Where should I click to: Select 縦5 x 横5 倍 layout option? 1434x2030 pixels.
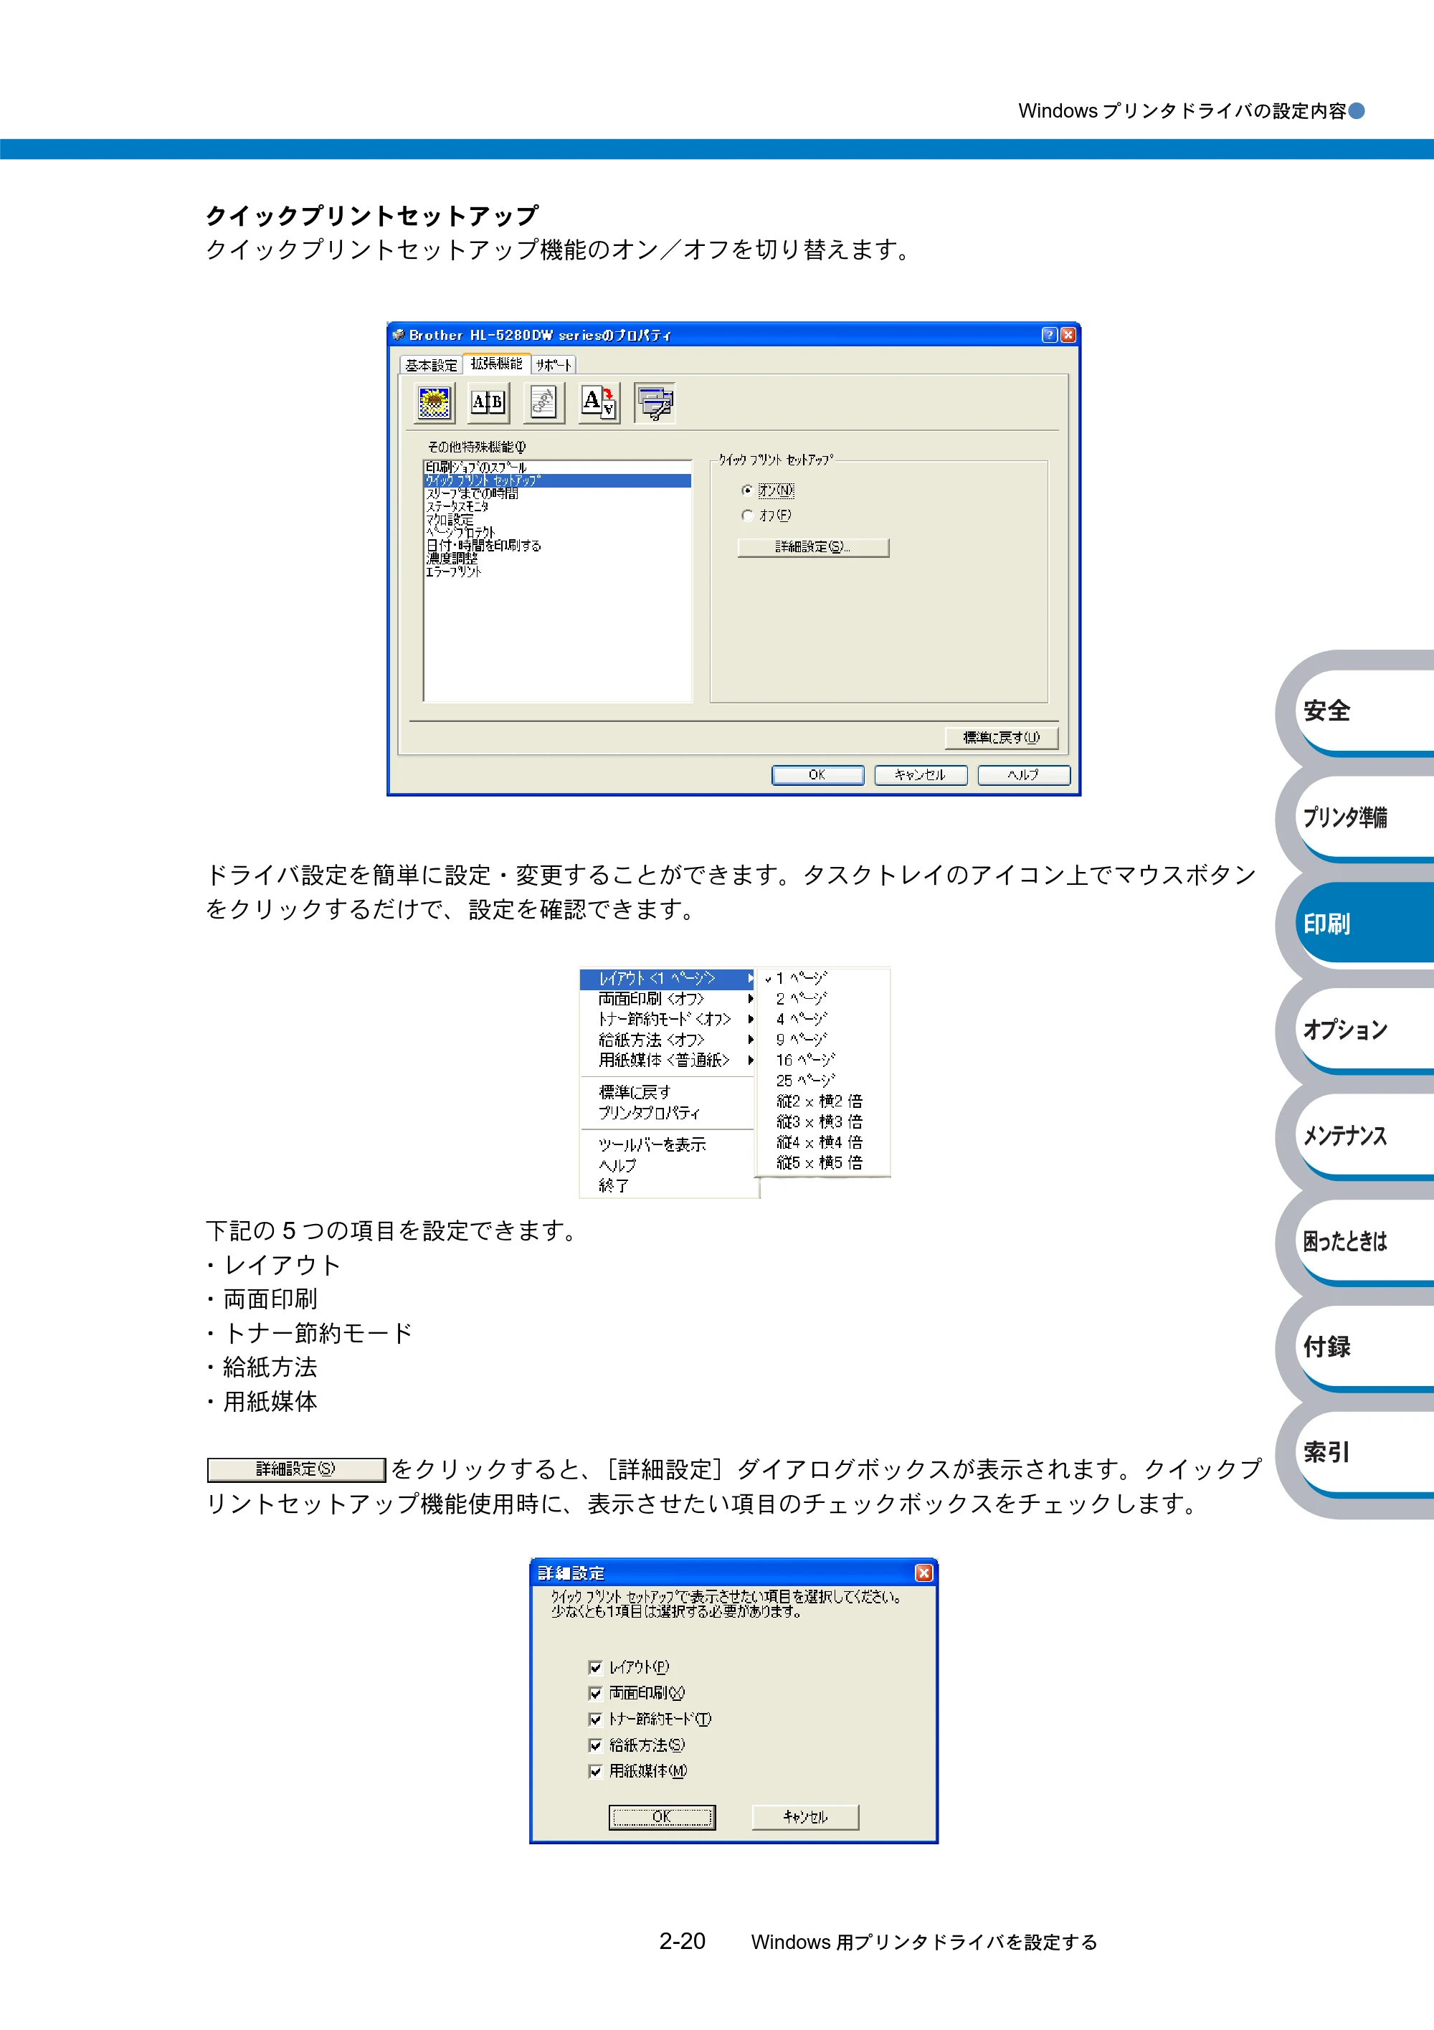[824, 1162]
